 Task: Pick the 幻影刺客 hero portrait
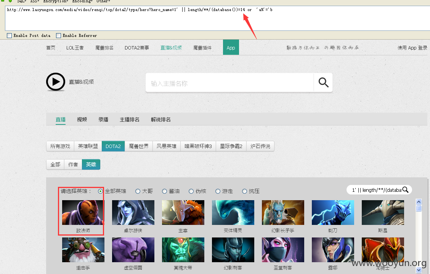(x=233, y=250)
